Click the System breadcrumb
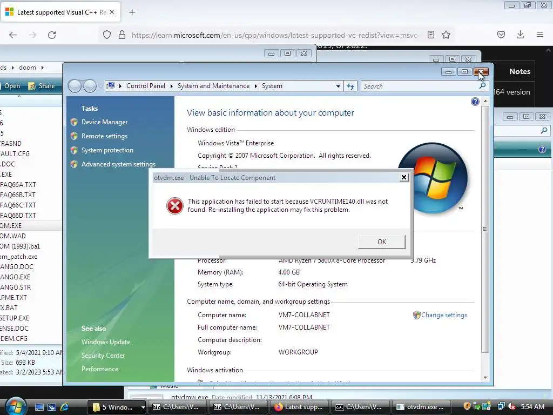553x415 pixels. pyautogui.click(x=272, y=86)
